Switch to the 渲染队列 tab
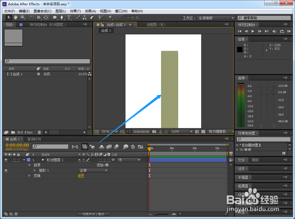The image size is (295, 219). pos(34,139)
